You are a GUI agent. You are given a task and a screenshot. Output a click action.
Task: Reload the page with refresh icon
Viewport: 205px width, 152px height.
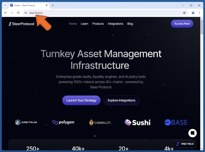pyautogui.click(x=18, y=13)
